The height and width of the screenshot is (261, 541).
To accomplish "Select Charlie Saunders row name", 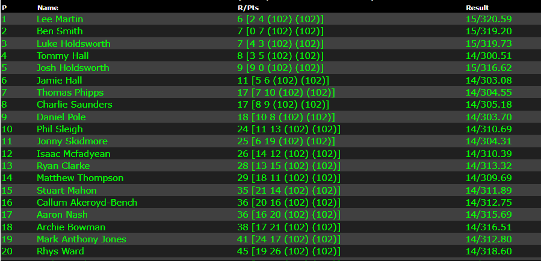I will coord(74,105).
